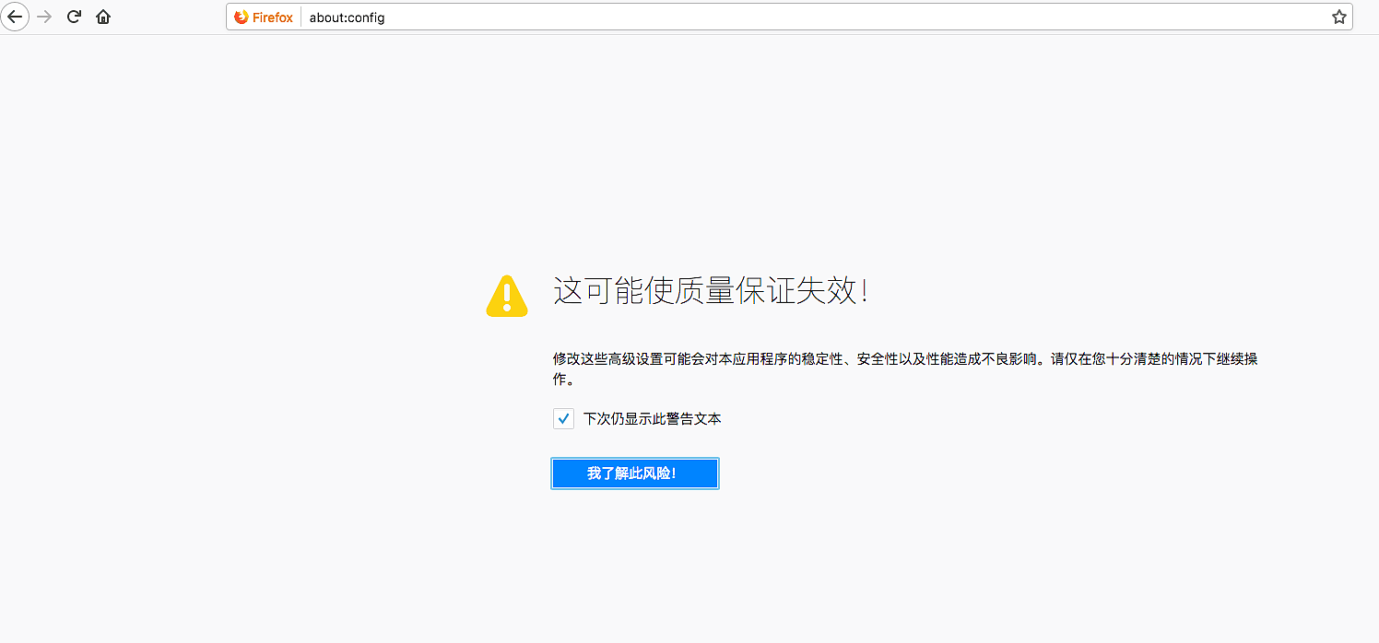The width and height of the screenshot is (1379, 643).
Task: Click the Firefox logo in address bar
Action: click(242, 17)
